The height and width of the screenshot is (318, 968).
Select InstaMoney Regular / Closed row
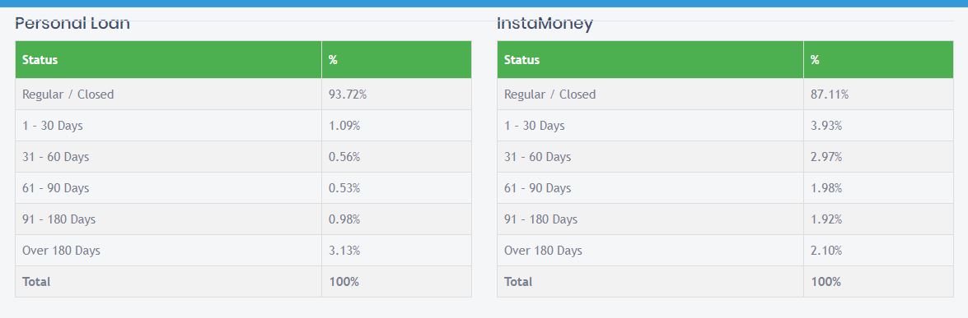pyautogui.click(x=726, y=94)
